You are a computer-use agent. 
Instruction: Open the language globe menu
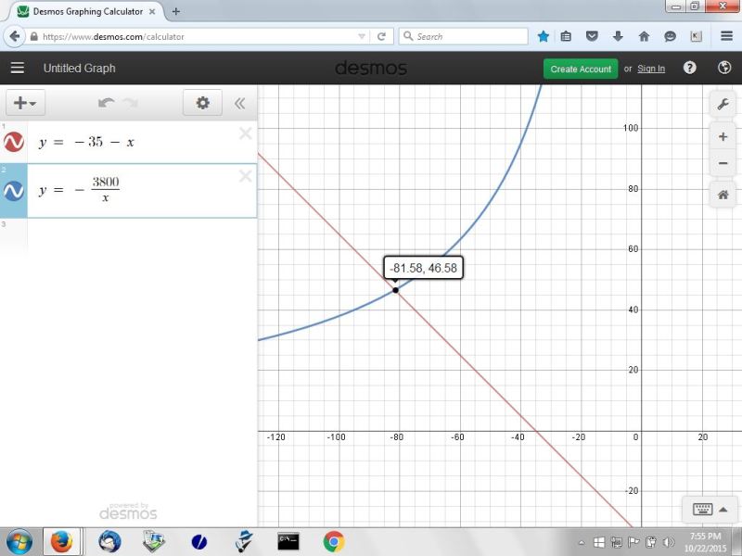(x=724, y=68)
